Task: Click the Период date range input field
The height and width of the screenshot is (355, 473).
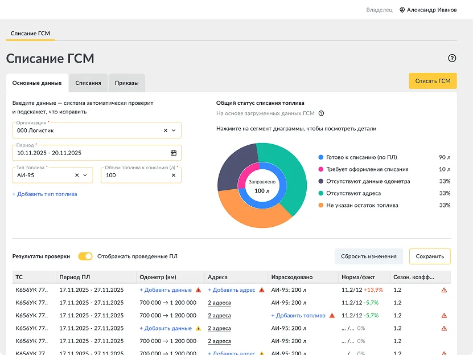Action: click(97, 153)
